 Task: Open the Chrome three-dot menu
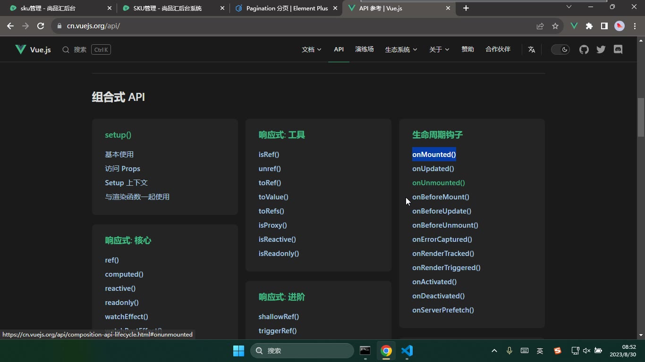coord(635,26)
